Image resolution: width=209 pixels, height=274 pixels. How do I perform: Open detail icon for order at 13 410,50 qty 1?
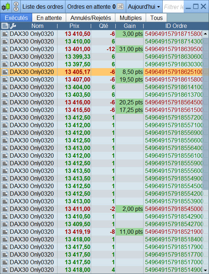[5, 216]
